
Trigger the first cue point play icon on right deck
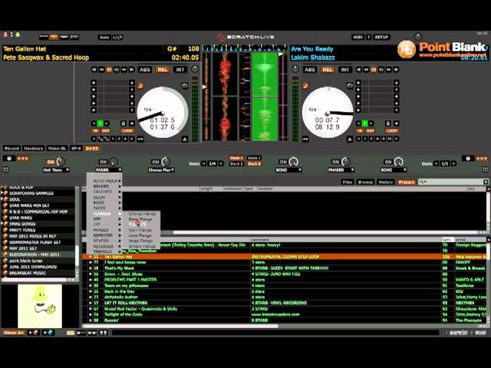(x=358, y=83)
